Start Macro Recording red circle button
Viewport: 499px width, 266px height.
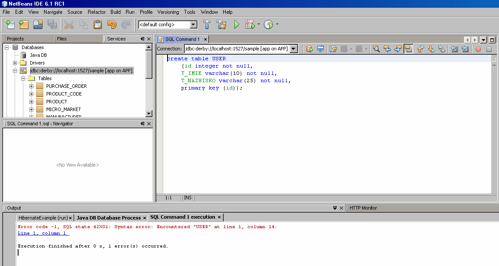tap(478, 49)
